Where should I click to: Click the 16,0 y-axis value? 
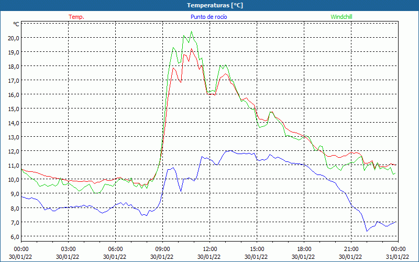click(x=14, y=95)
